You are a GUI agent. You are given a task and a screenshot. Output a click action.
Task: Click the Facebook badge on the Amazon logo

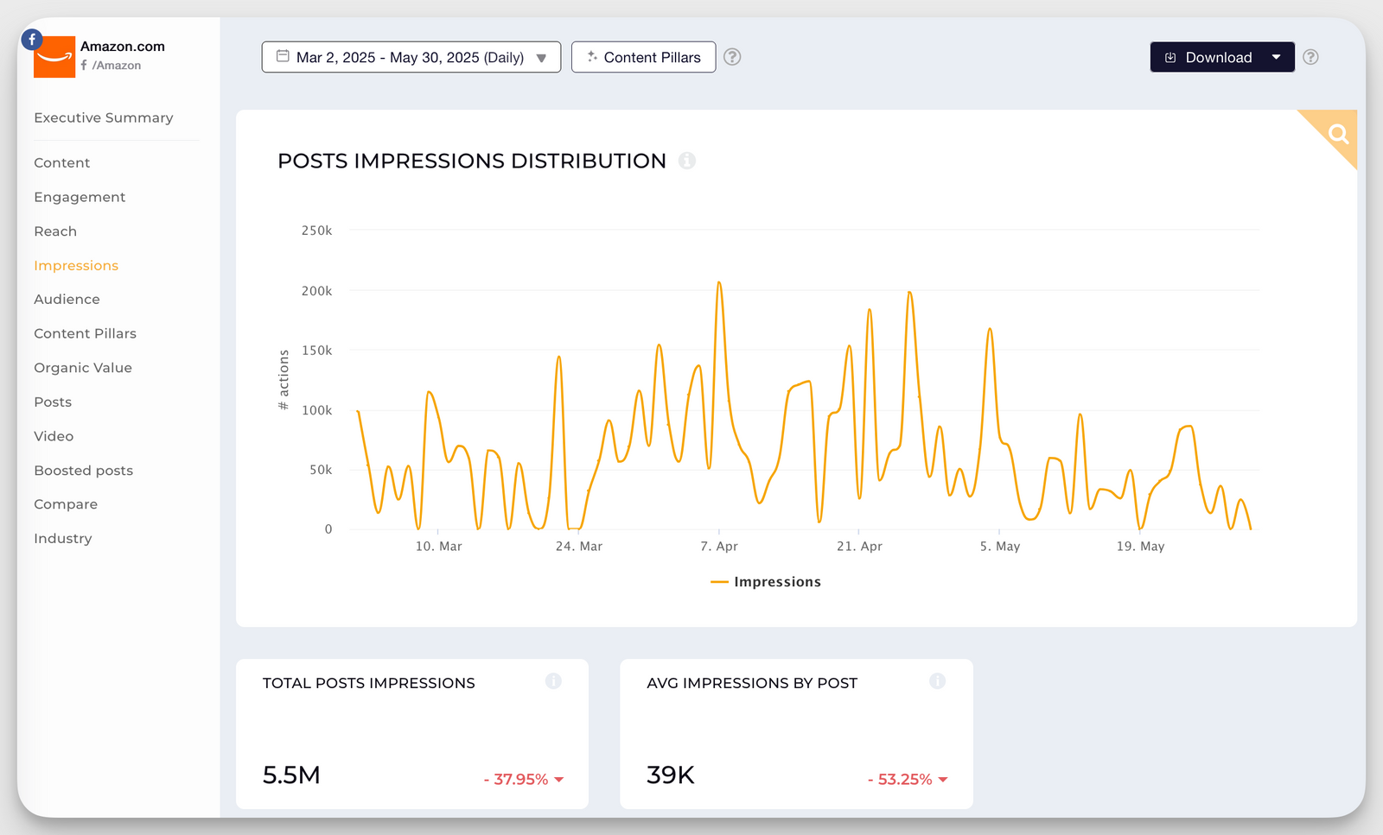tap(31, 39)
